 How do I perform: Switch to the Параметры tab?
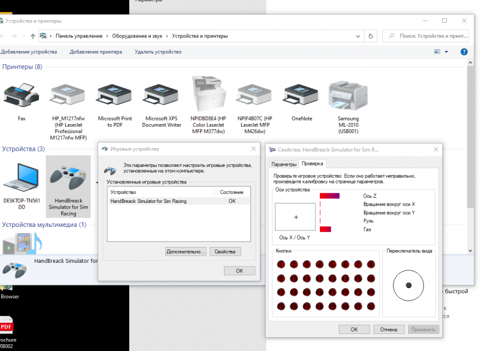pos(284,164)
